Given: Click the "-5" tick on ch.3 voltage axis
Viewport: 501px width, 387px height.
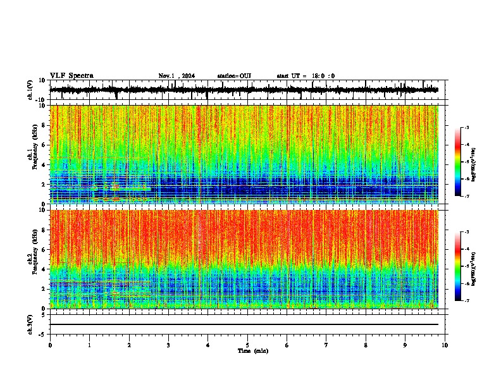Looking at the screenshot, I should [x=42, y=335].
